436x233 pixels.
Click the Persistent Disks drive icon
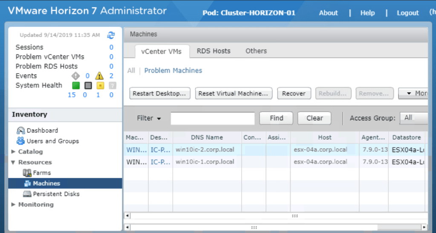coord(27,194)
